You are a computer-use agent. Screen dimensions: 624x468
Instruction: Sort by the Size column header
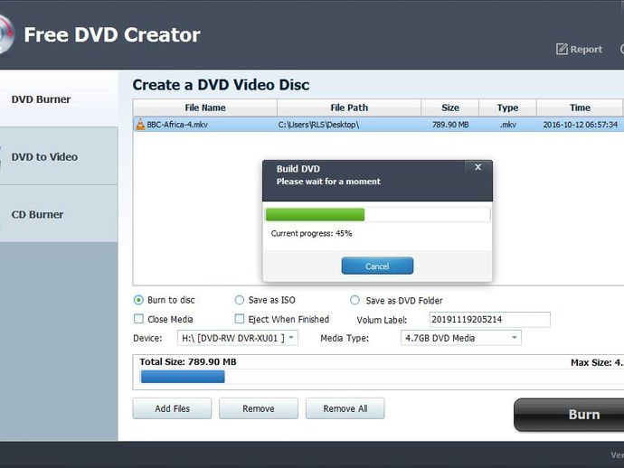(450, 108)
